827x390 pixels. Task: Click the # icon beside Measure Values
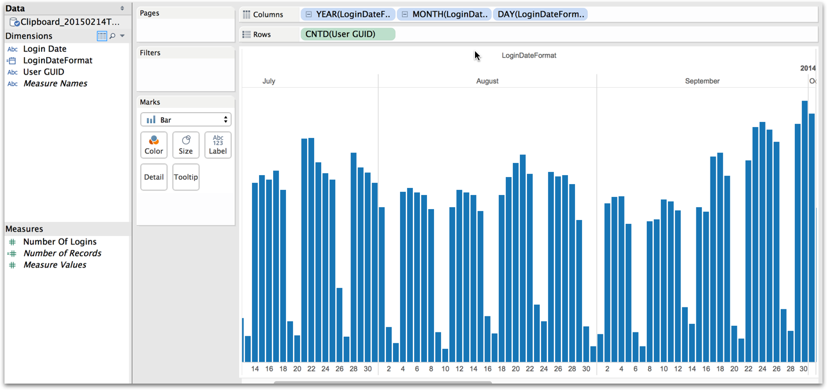click(12, 265)
